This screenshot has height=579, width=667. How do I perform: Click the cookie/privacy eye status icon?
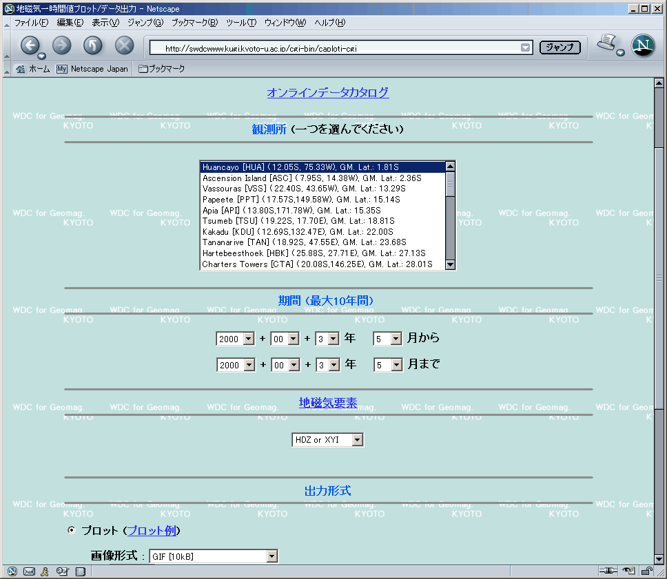coord(628,571)
